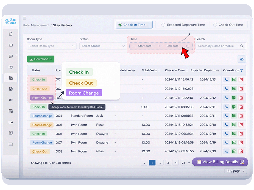254x190 pixels.
Task: Click green edit icon in Nikie row
Action: pyautogui.click(x=234, y=151)
